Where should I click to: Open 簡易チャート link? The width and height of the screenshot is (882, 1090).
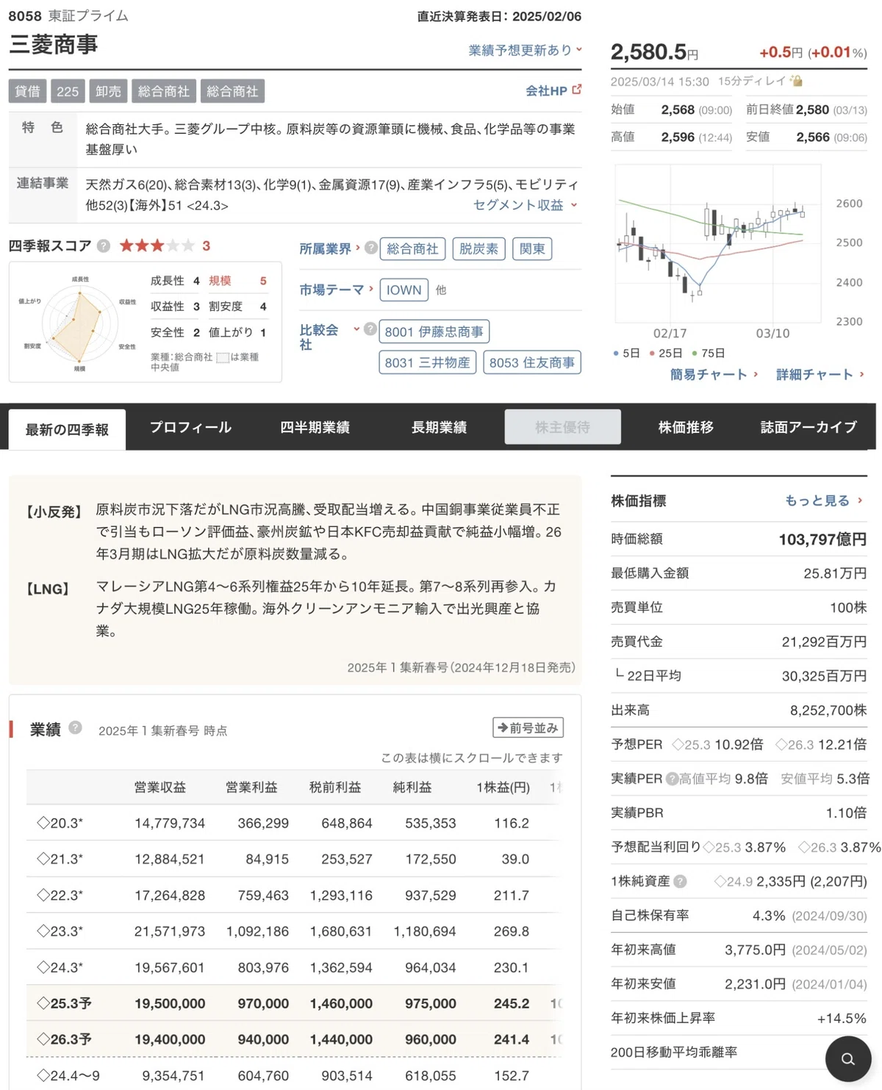tap(714, 374)
